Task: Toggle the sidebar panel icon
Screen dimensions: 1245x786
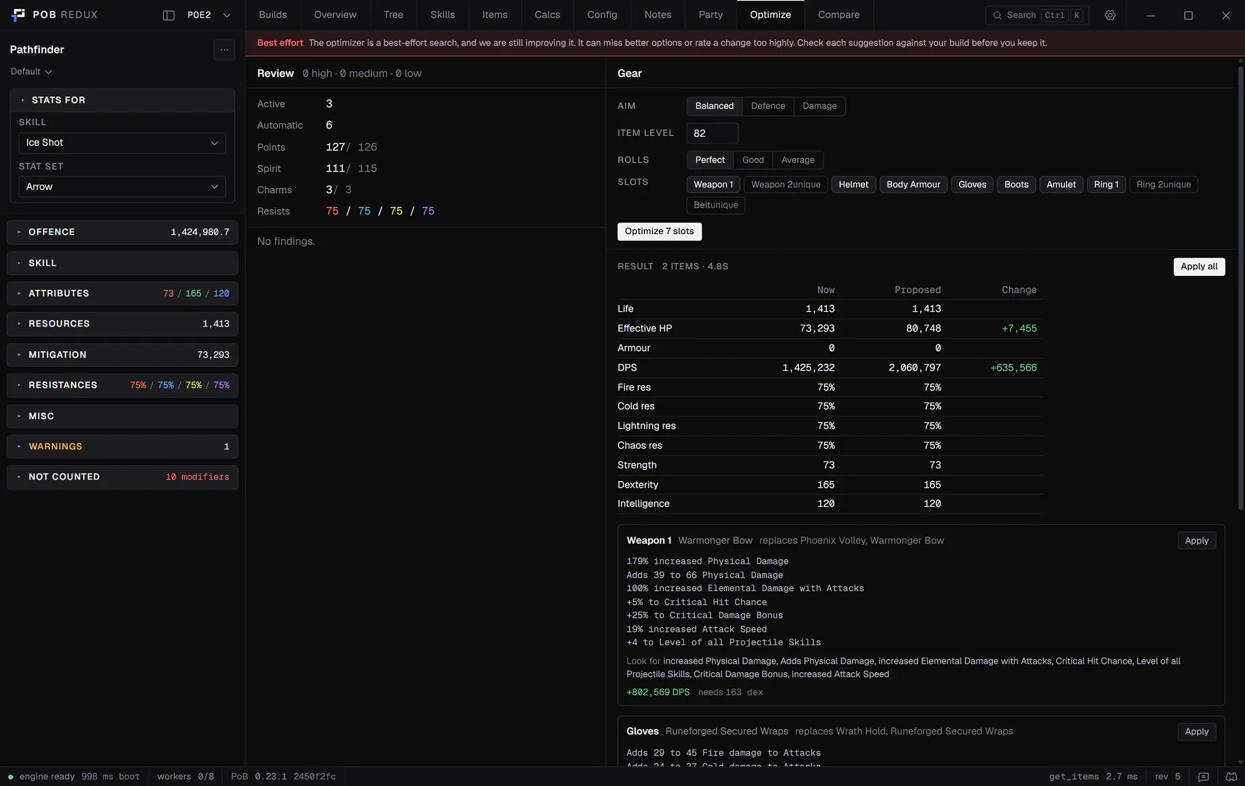Action: (168, 15)
